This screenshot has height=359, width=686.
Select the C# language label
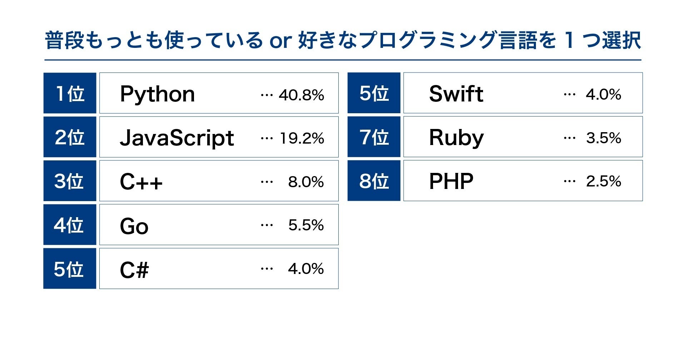point(134,270)
